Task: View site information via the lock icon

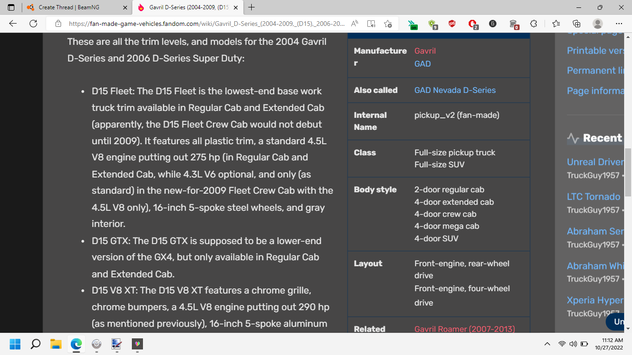Action: pyautogui.click(x=58, y=24)
